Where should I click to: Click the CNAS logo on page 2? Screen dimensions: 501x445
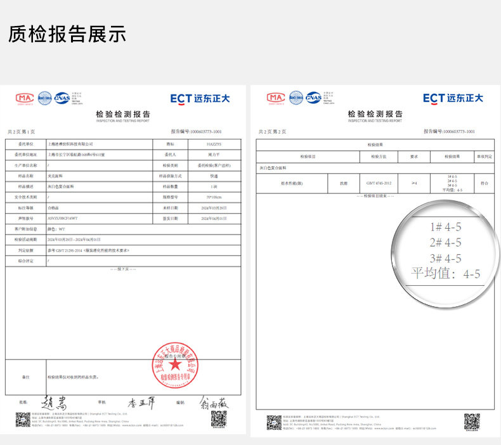pos(313,98)
